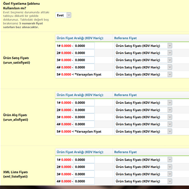This screenshot has height=189, width=189.
Task: Click row 4# price input under Ürün Satış Fiyatı
Action: click(x=84, y=67)
